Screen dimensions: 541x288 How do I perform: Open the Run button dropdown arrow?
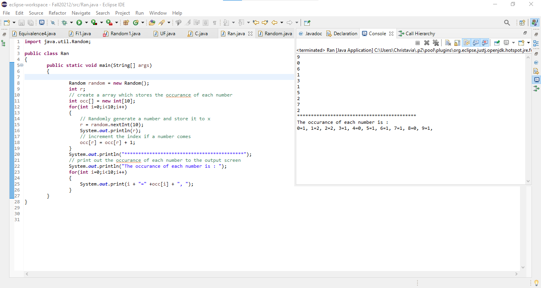pos(86,23)
